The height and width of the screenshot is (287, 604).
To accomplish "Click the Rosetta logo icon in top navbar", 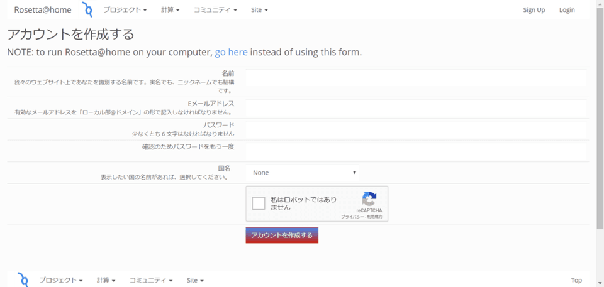I will point(87,9).
